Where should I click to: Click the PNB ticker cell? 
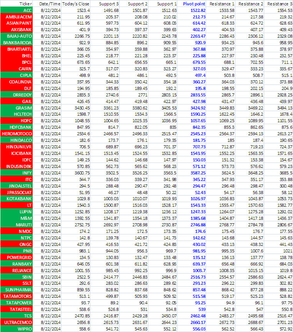17,251
